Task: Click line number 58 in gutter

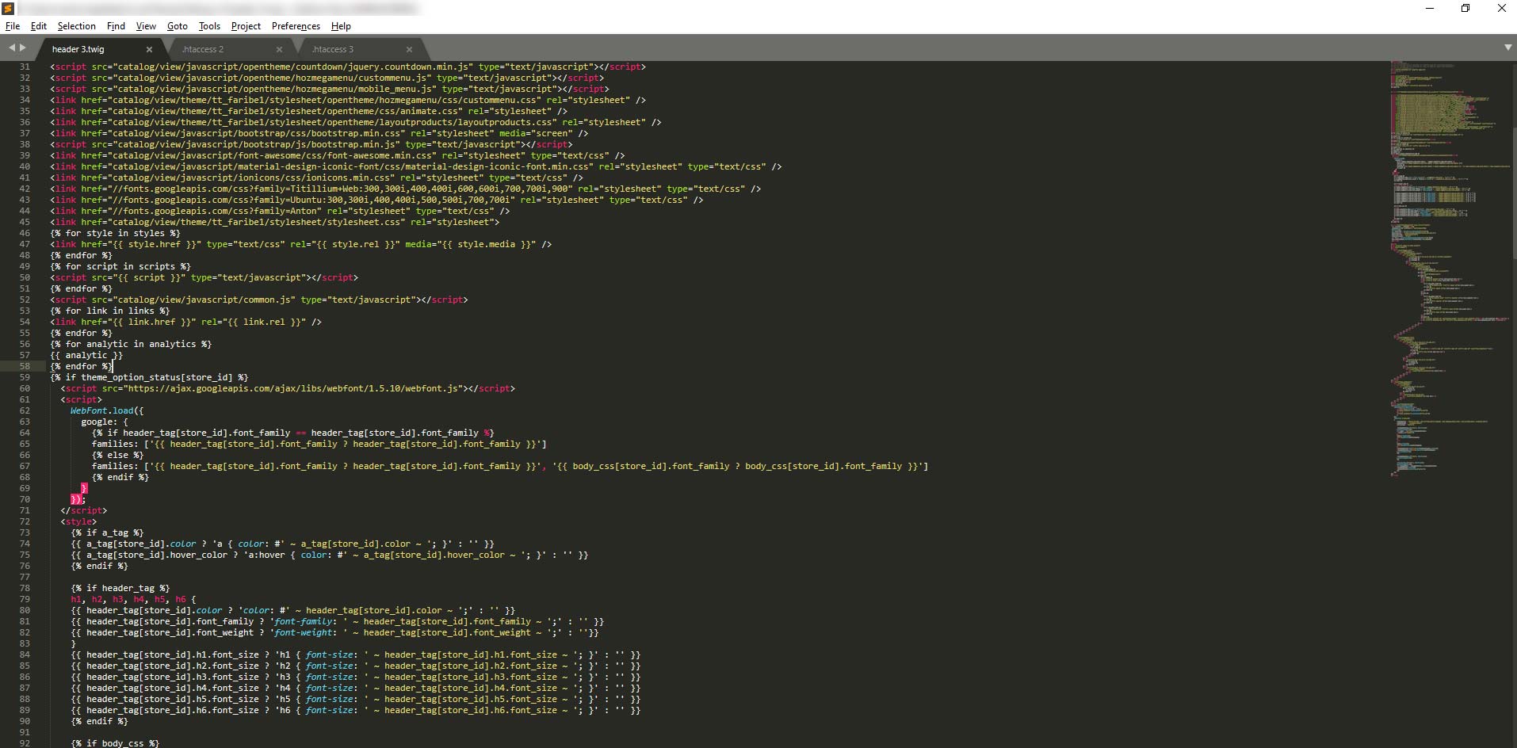Action: [25, 366]
